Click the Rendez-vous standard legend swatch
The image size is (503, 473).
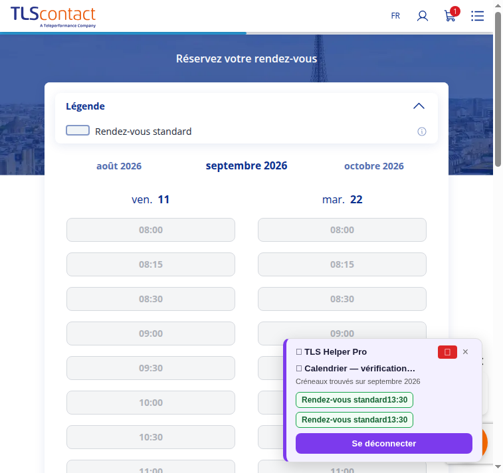pyautogui.click(x=78, y=130)
